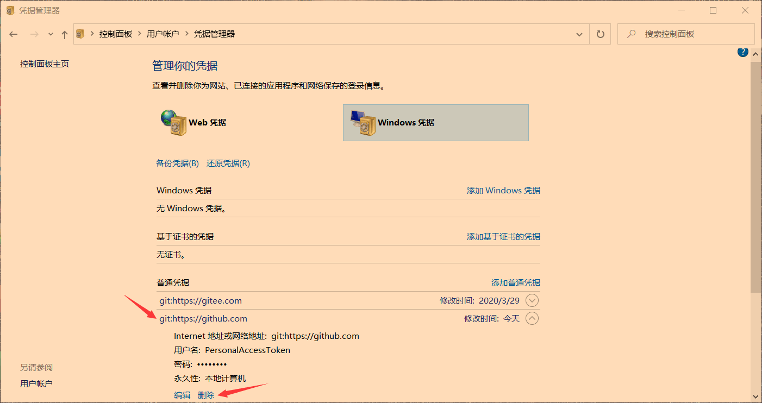This screenshot has width=762, height=403.
Task: Click the 用户名: PersonalAccessToken text
Action: coord(232,350)
